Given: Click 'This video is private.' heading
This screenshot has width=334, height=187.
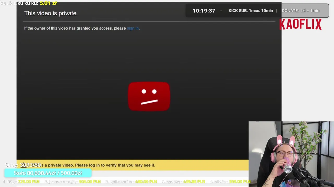Looking at the screenshot, I should 51,14.
